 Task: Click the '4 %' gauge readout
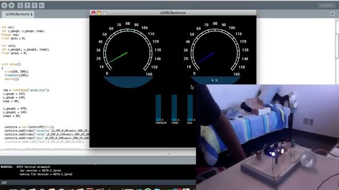click(x=215, y=80)
